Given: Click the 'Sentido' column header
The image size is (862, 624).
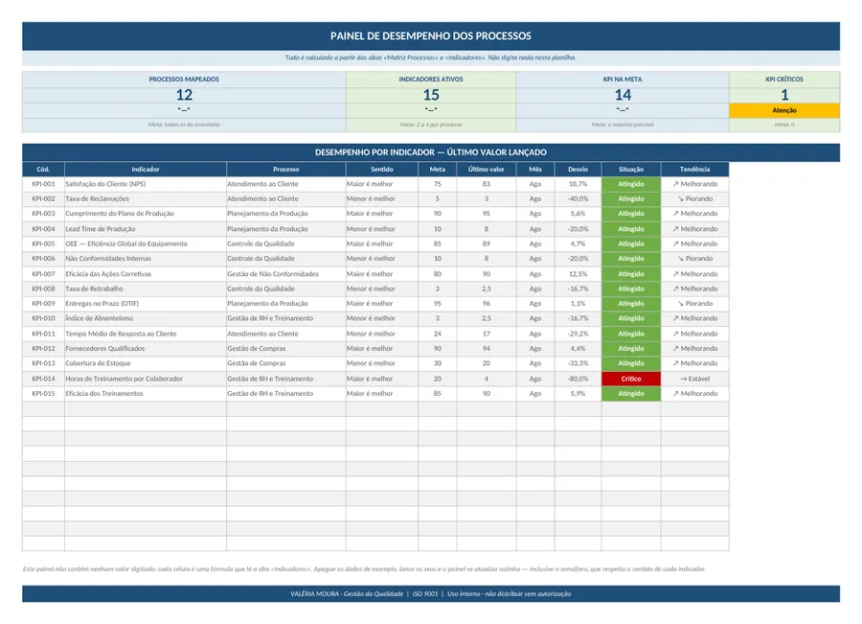Looking at the screenshot, I should click(382, 169).
